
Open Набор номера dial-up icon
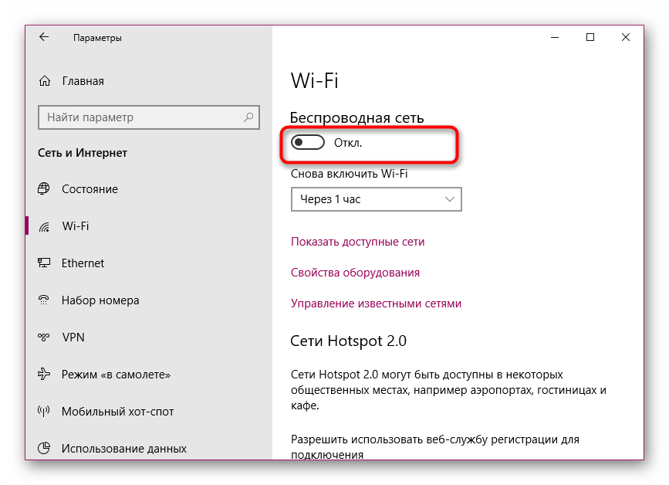[44, 300]
